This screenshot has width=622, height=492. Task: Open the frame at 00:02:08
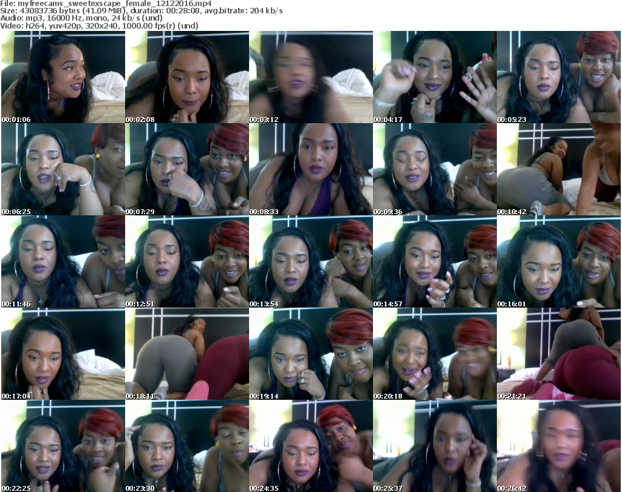187,77
